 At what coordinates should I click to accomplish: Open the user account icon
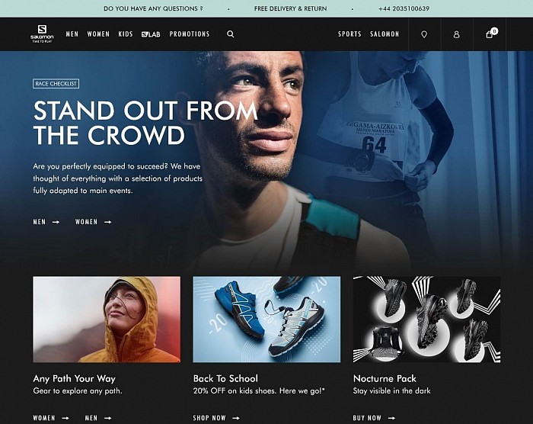click(x=457, y=34)
